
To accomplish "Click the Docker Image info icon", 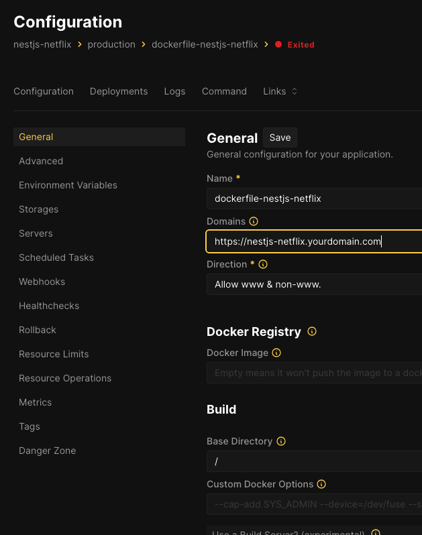I will point(276,353).
